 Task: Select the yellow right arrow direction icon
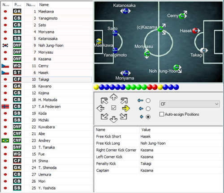pos(126,108)
